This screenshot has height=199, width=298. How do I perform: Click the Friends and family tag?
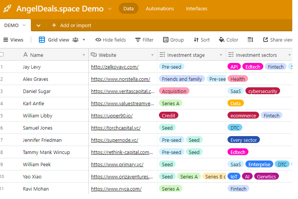[x=182, y=79]
